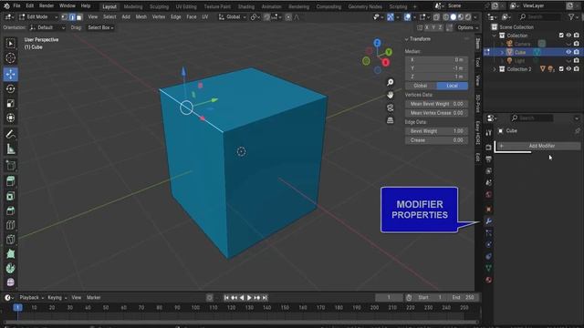Click the Blender logo menu icon
Image resolution: width=584 pixels, height=328 pixels.
[6, 6]
